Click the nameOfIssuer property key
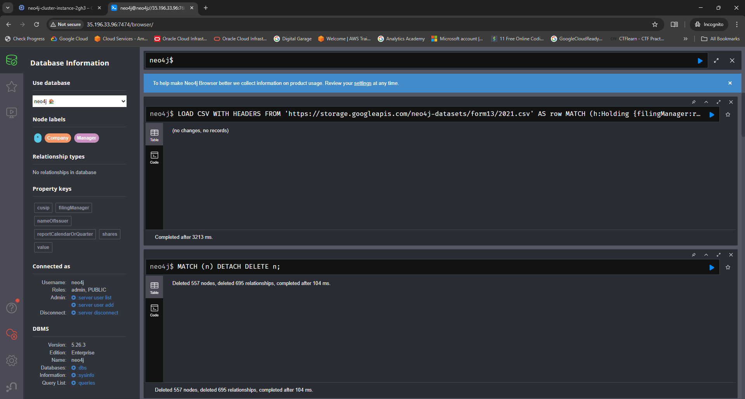Image resolution: width=745 pixels, height=399 pixels. (53, 221)
